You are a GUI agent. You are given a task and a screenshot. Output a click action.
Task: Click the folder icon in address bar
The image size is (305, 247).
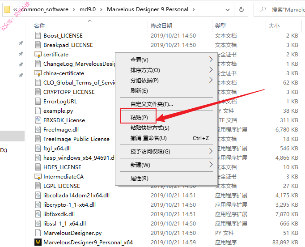(7, 9)
